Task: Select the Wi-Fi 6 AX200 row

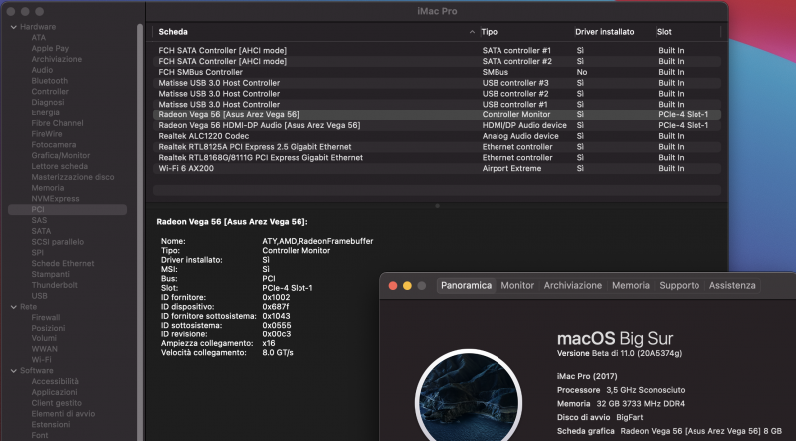Action: coord(437,168)
